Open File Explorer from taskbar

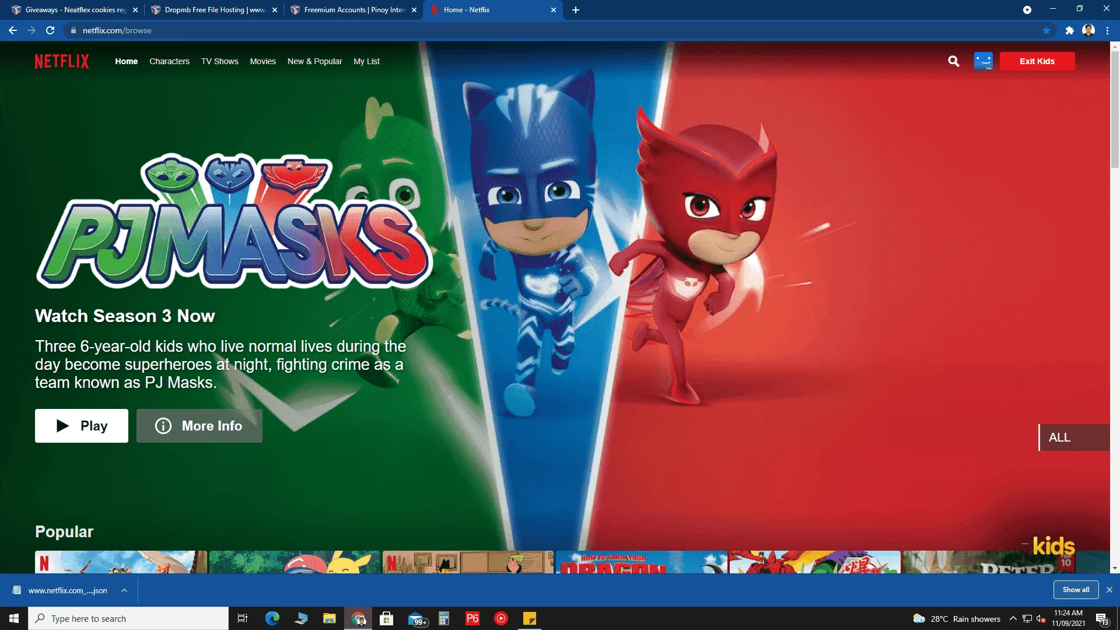point(330,618)
